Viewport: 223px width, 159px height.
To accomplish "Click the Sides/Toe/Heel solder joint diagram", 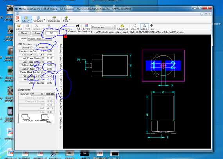I will [x=36, y=118].
